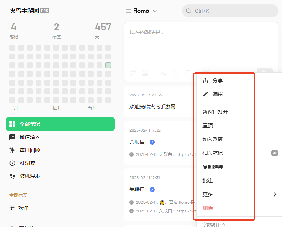Click the sparkle icon for 每日回顾
Image resolution: width=282 pixels, height=227 pixels.
click(12, 150)
